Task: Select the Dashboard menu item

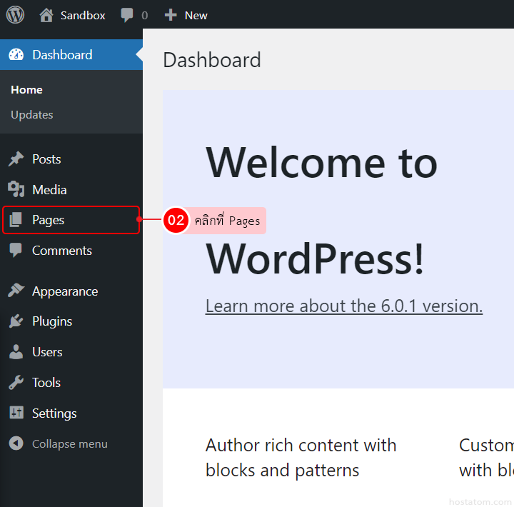Action: point(62,55)
